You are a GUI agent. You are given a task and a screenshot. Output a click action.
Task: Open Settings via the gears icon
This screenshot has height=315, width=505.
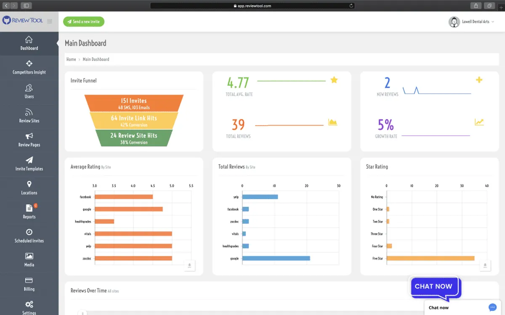pyautogui.click(x=29, y=307)
